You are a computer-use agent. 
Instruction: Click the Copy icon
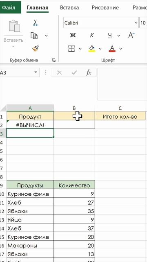tap(34, 36)
